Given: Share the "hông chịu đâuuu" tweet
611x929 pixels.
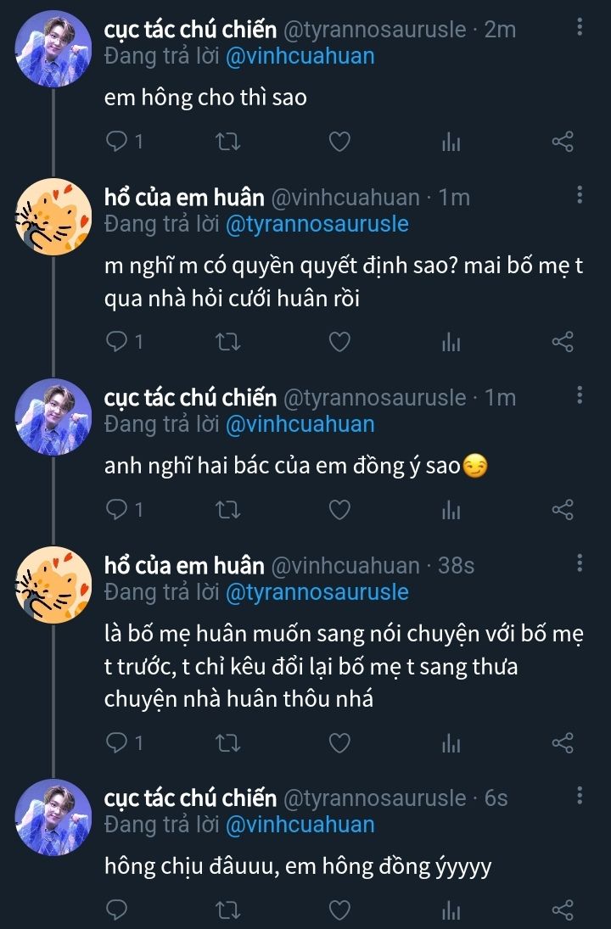Looking at the screenshot, I should [563, 910].
